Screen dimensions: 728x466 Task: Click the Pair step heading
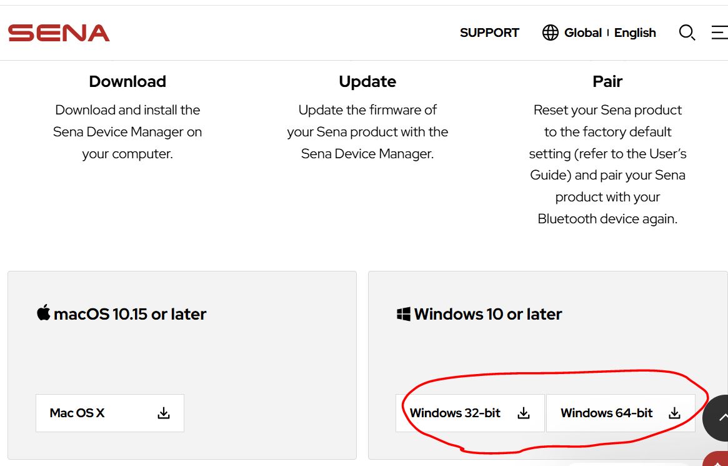pos(607,82)
